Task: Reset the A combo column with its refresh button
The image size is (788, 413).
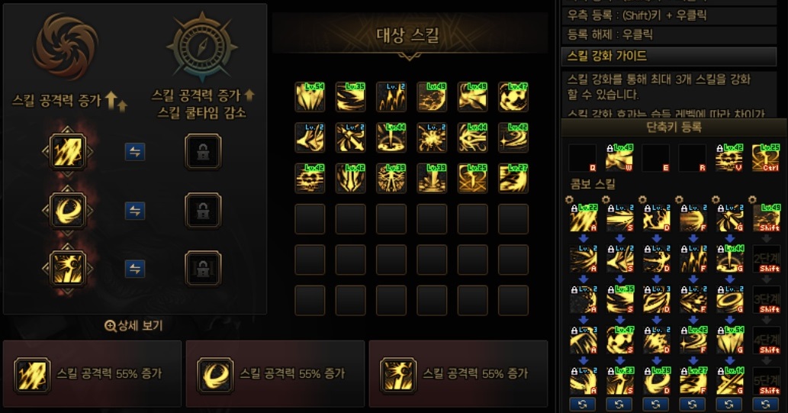Action: click(x=583, y=404)
